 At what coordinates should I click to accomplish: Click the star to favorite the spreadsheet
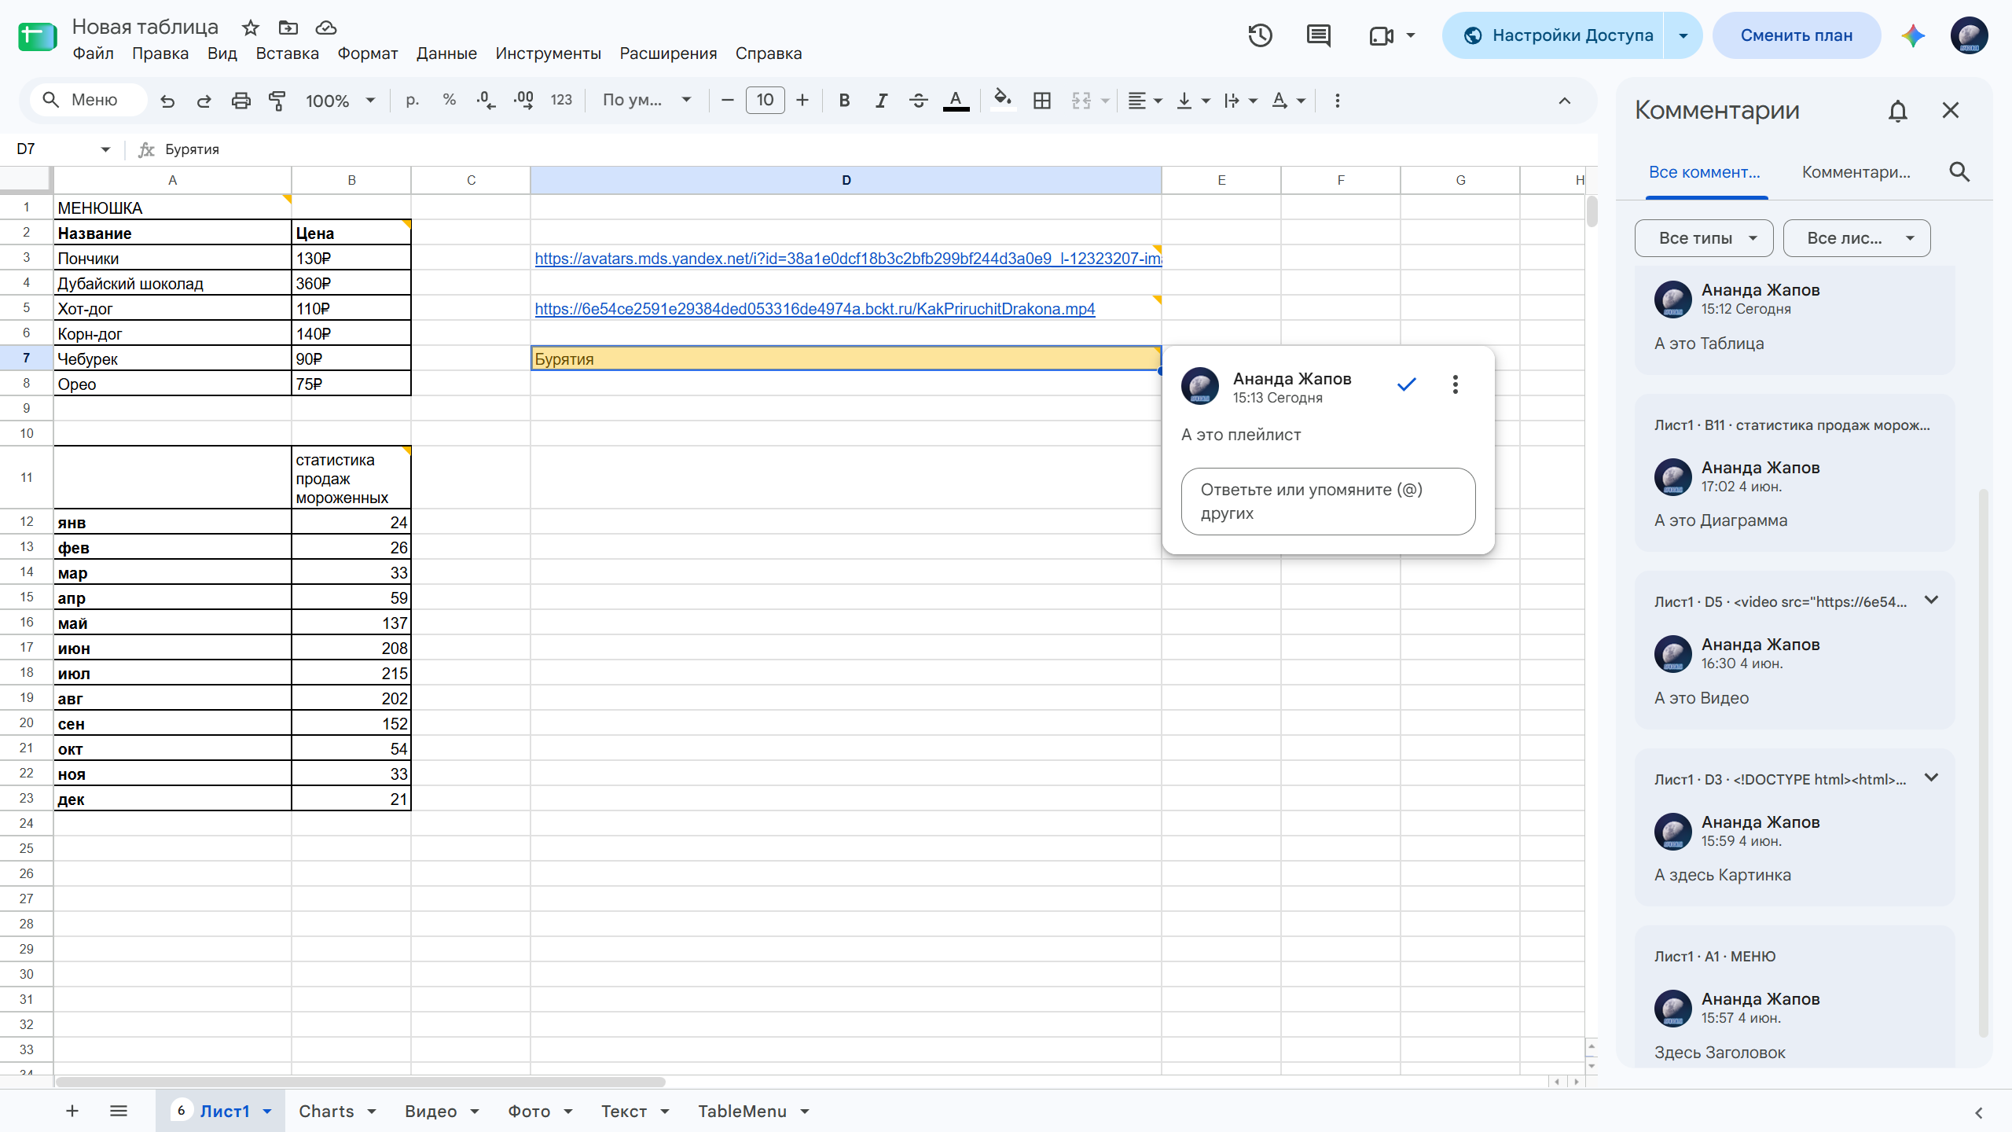pyautogui.click(x=251, y=28)
